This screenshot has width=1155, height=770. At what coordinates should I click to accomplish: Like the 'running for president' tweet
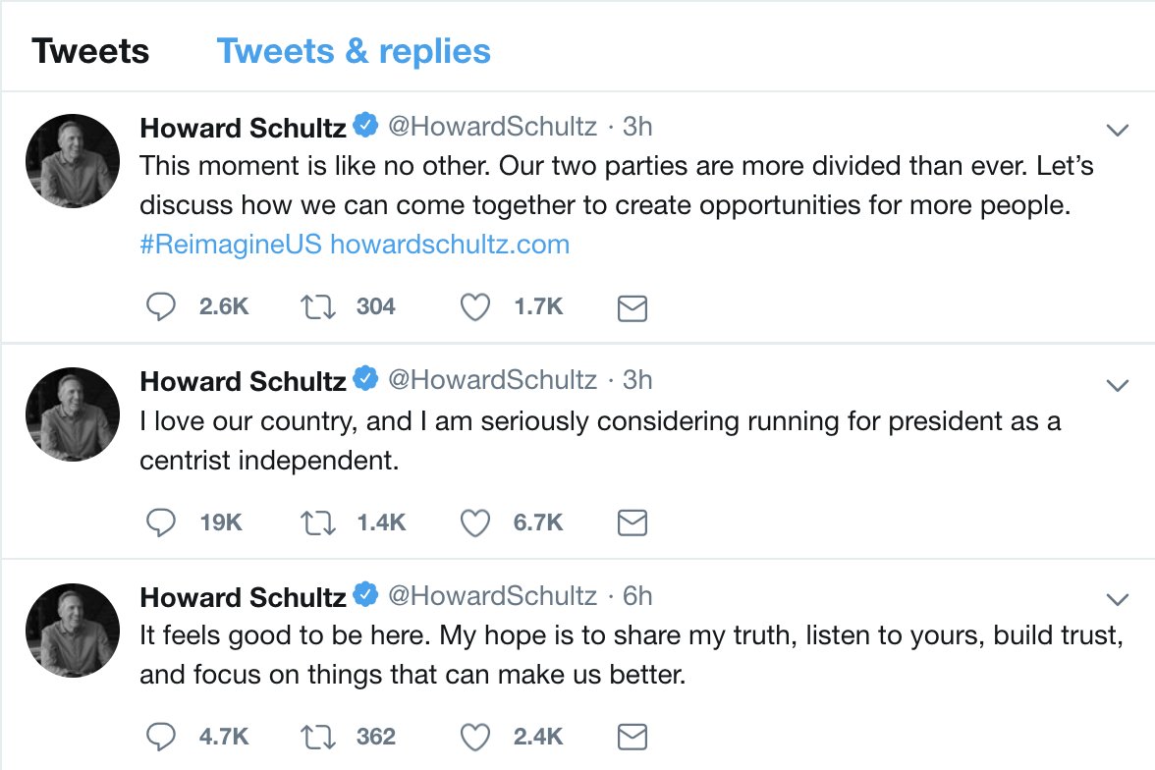(475, 523)
